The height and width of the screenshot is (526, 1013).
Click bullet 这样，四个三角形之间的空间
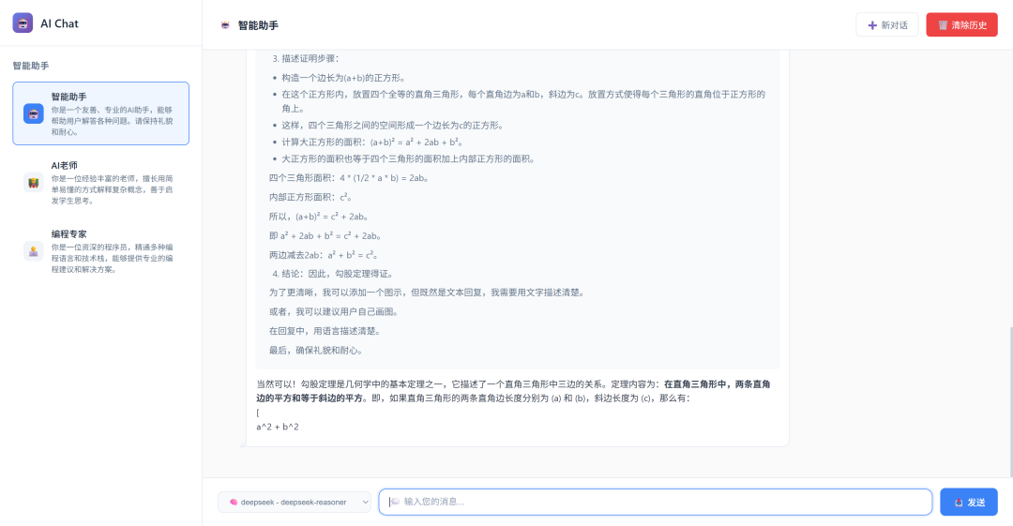point(393,126)
